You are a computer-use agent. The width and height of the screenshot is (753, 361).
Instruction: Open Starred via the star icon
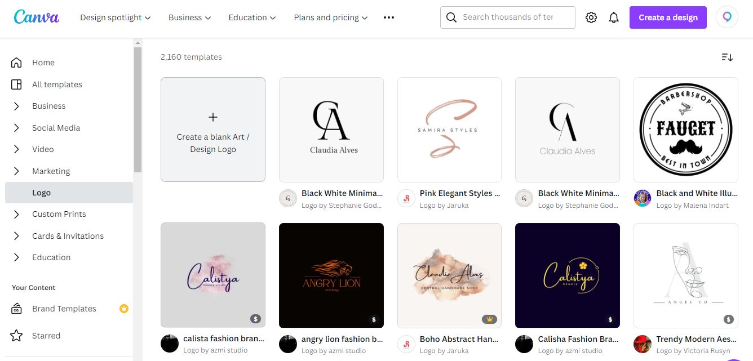(16, 336)
